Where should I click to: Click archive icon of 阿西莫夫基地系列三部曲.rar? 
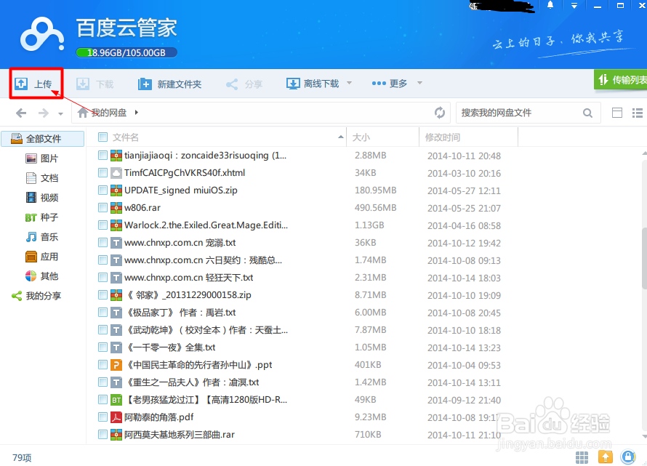coord(116,435)
